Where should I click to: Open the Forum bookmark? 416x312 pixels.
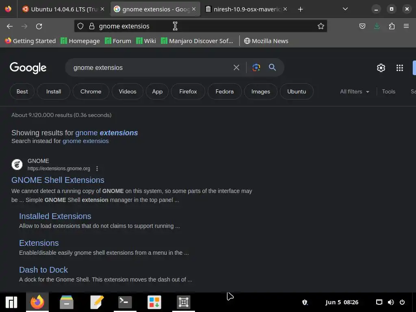point(118,41)
